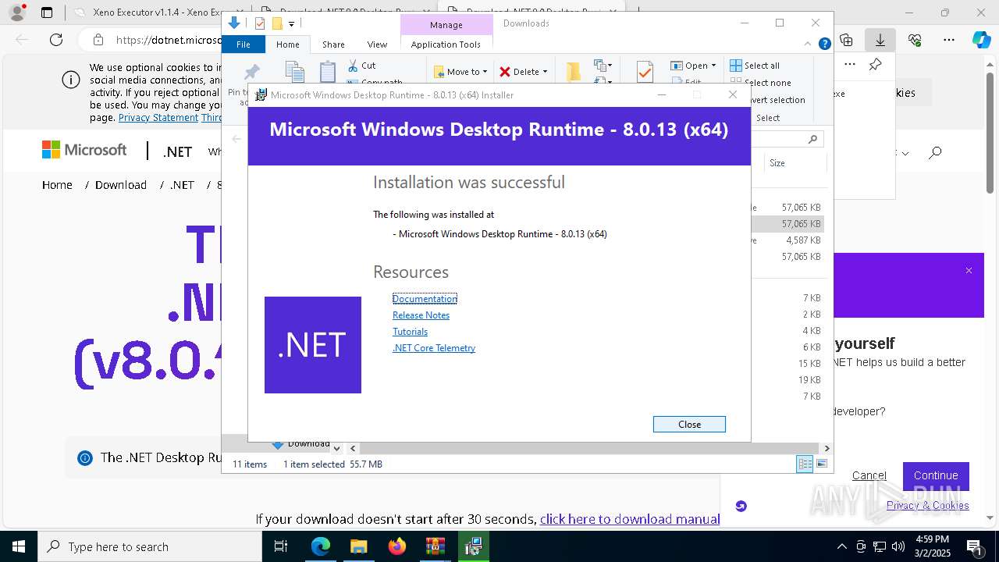Click here to download manually link
The height and width of the screenshot is (562, 999).
point(630,519)
